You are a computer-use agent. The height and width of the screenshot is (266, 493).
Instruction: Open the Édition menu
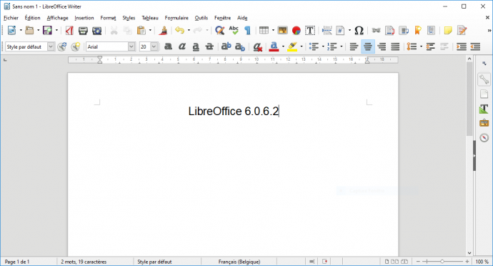tap(32, 18)
